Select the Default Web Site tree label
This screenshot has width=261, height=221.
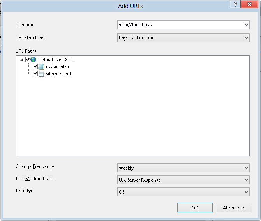point(55,60)
